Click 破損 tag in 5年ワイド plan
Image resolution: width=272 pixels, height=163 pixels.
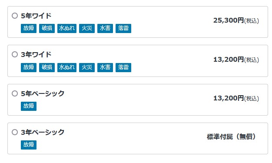47,28
